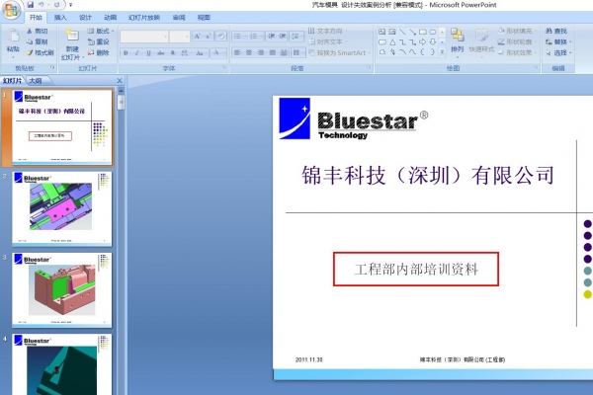
Task: Toggle strikethrough formatting
Action: point(161,53)
